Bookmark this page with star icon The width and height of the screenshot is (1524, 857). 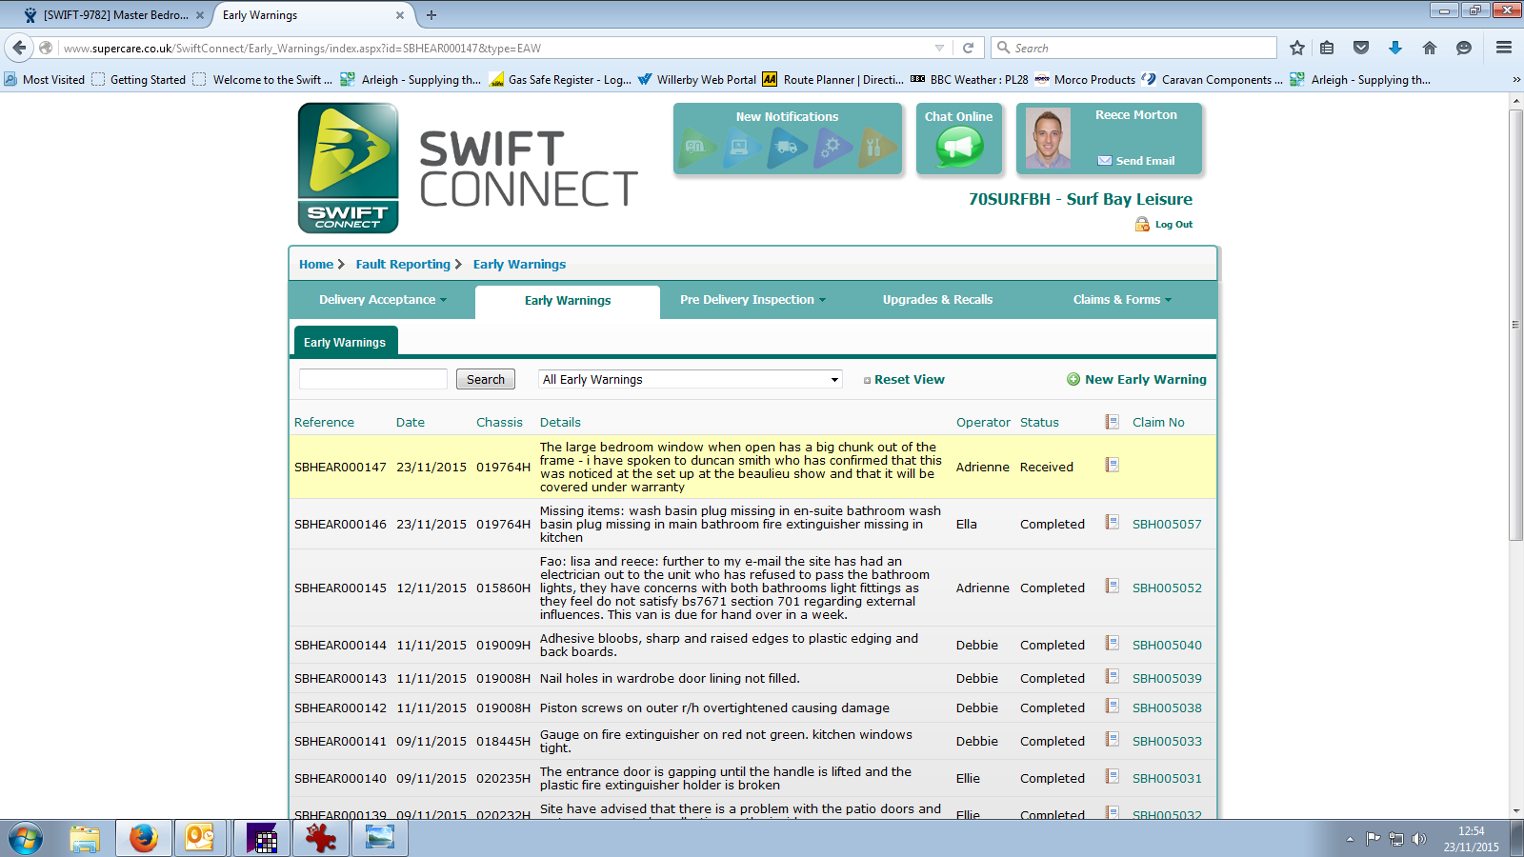1296,48
